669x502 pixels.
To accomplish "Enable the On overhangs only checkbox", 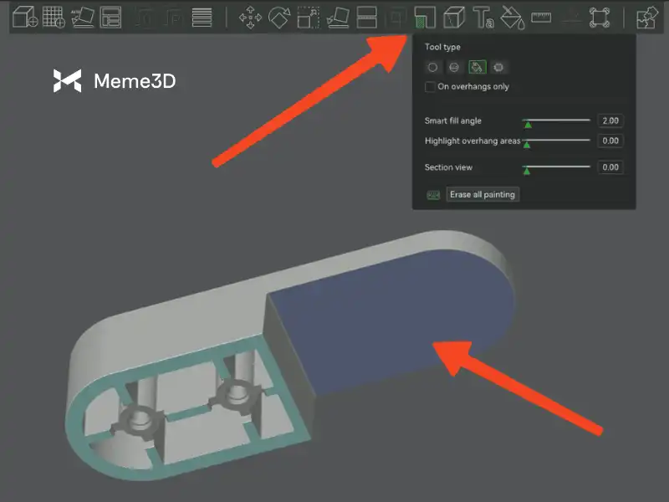I will (x=431, y=87).
